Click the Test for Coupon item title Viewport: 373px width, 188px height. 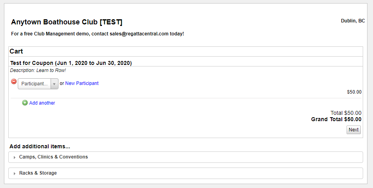tap(71, 63)
